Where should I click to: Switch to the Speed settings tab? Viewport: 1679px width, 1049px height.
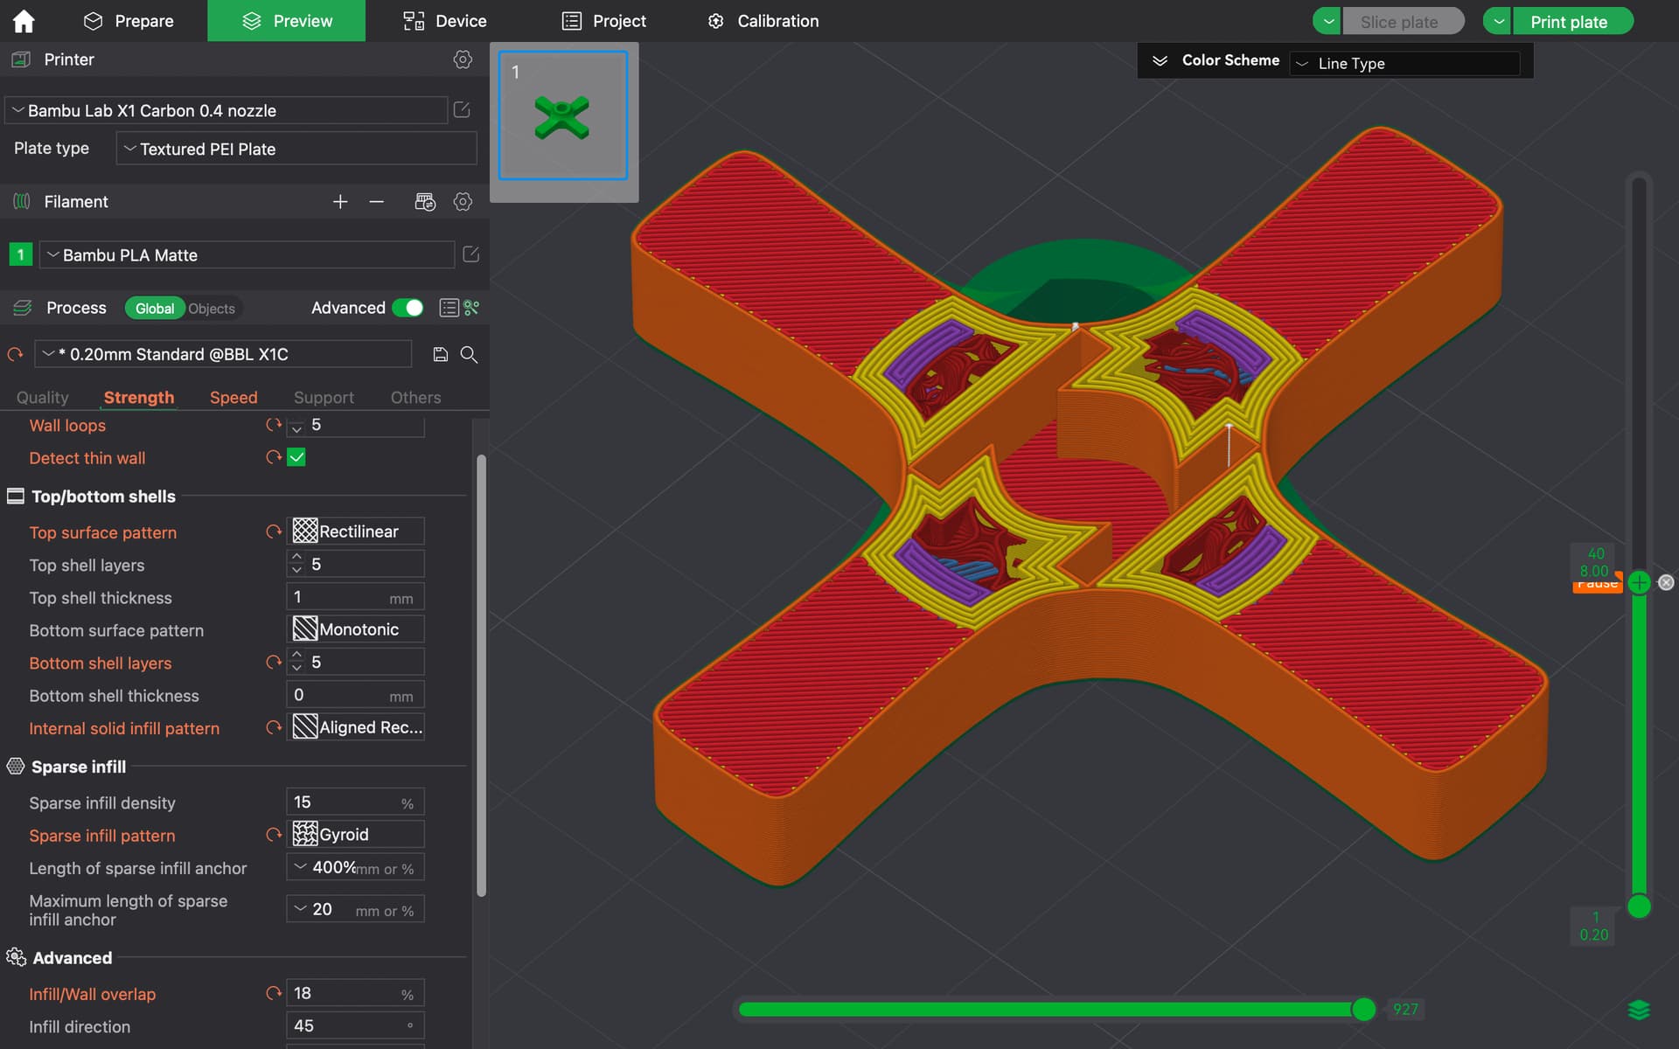point(233,398)
